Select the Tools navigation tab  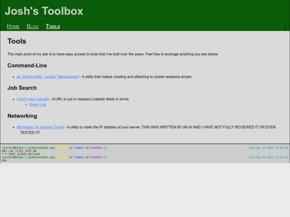[x=53, y=26]
